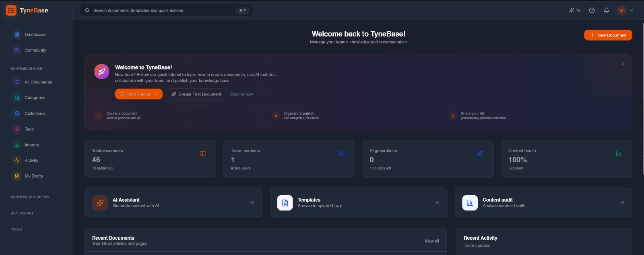Click the Categories sidebar icon
Image resolution: width=644 pixels, height=255 pixels.
tap(17, 98)
